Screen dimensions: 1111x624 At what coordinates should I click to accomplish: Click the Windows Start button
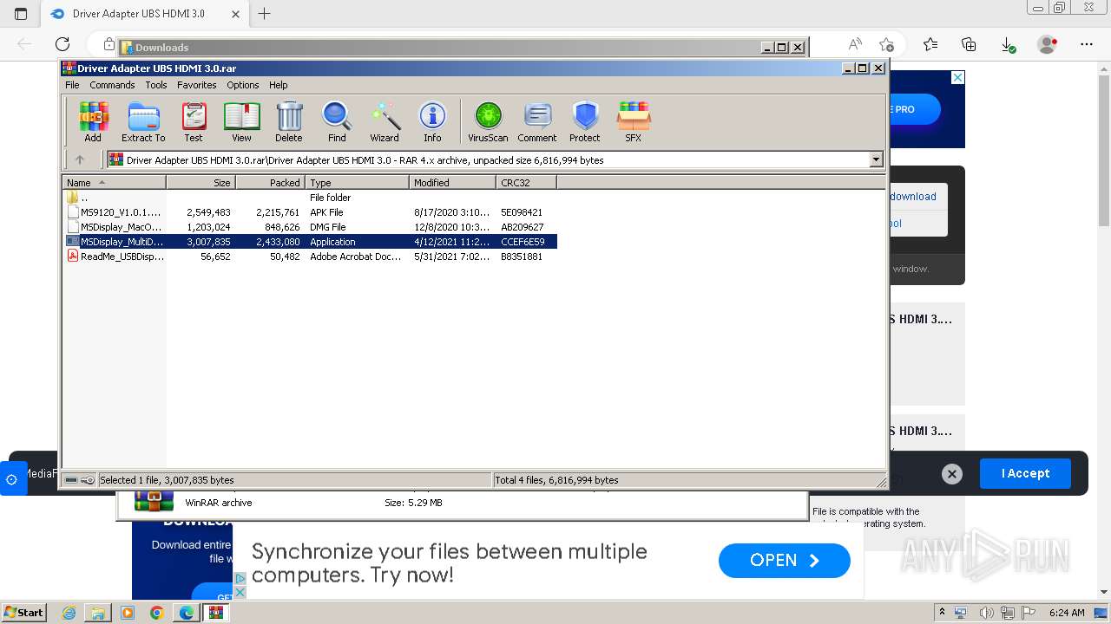pyautogui.click(x=24, y=612)
